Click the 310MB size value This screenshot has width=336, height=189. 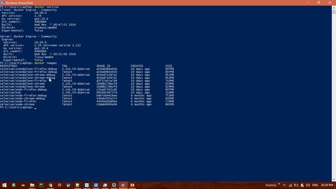170,92
